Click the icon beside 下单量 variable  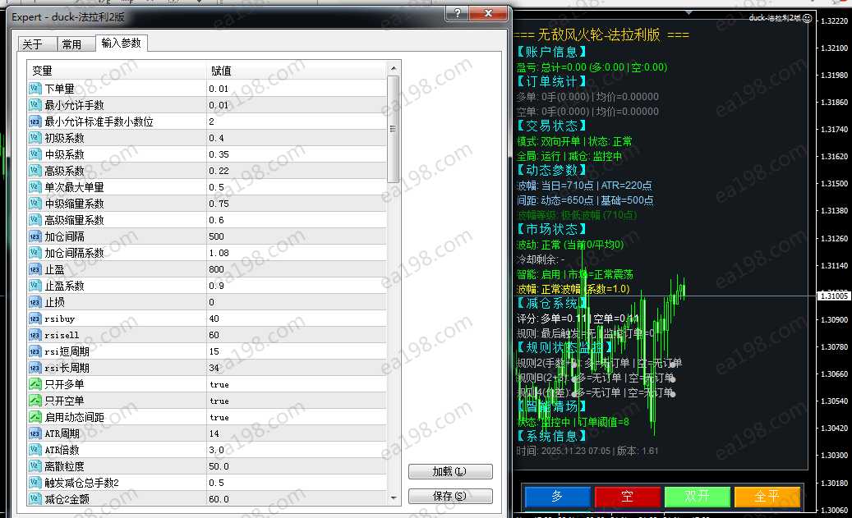(35, 89)
